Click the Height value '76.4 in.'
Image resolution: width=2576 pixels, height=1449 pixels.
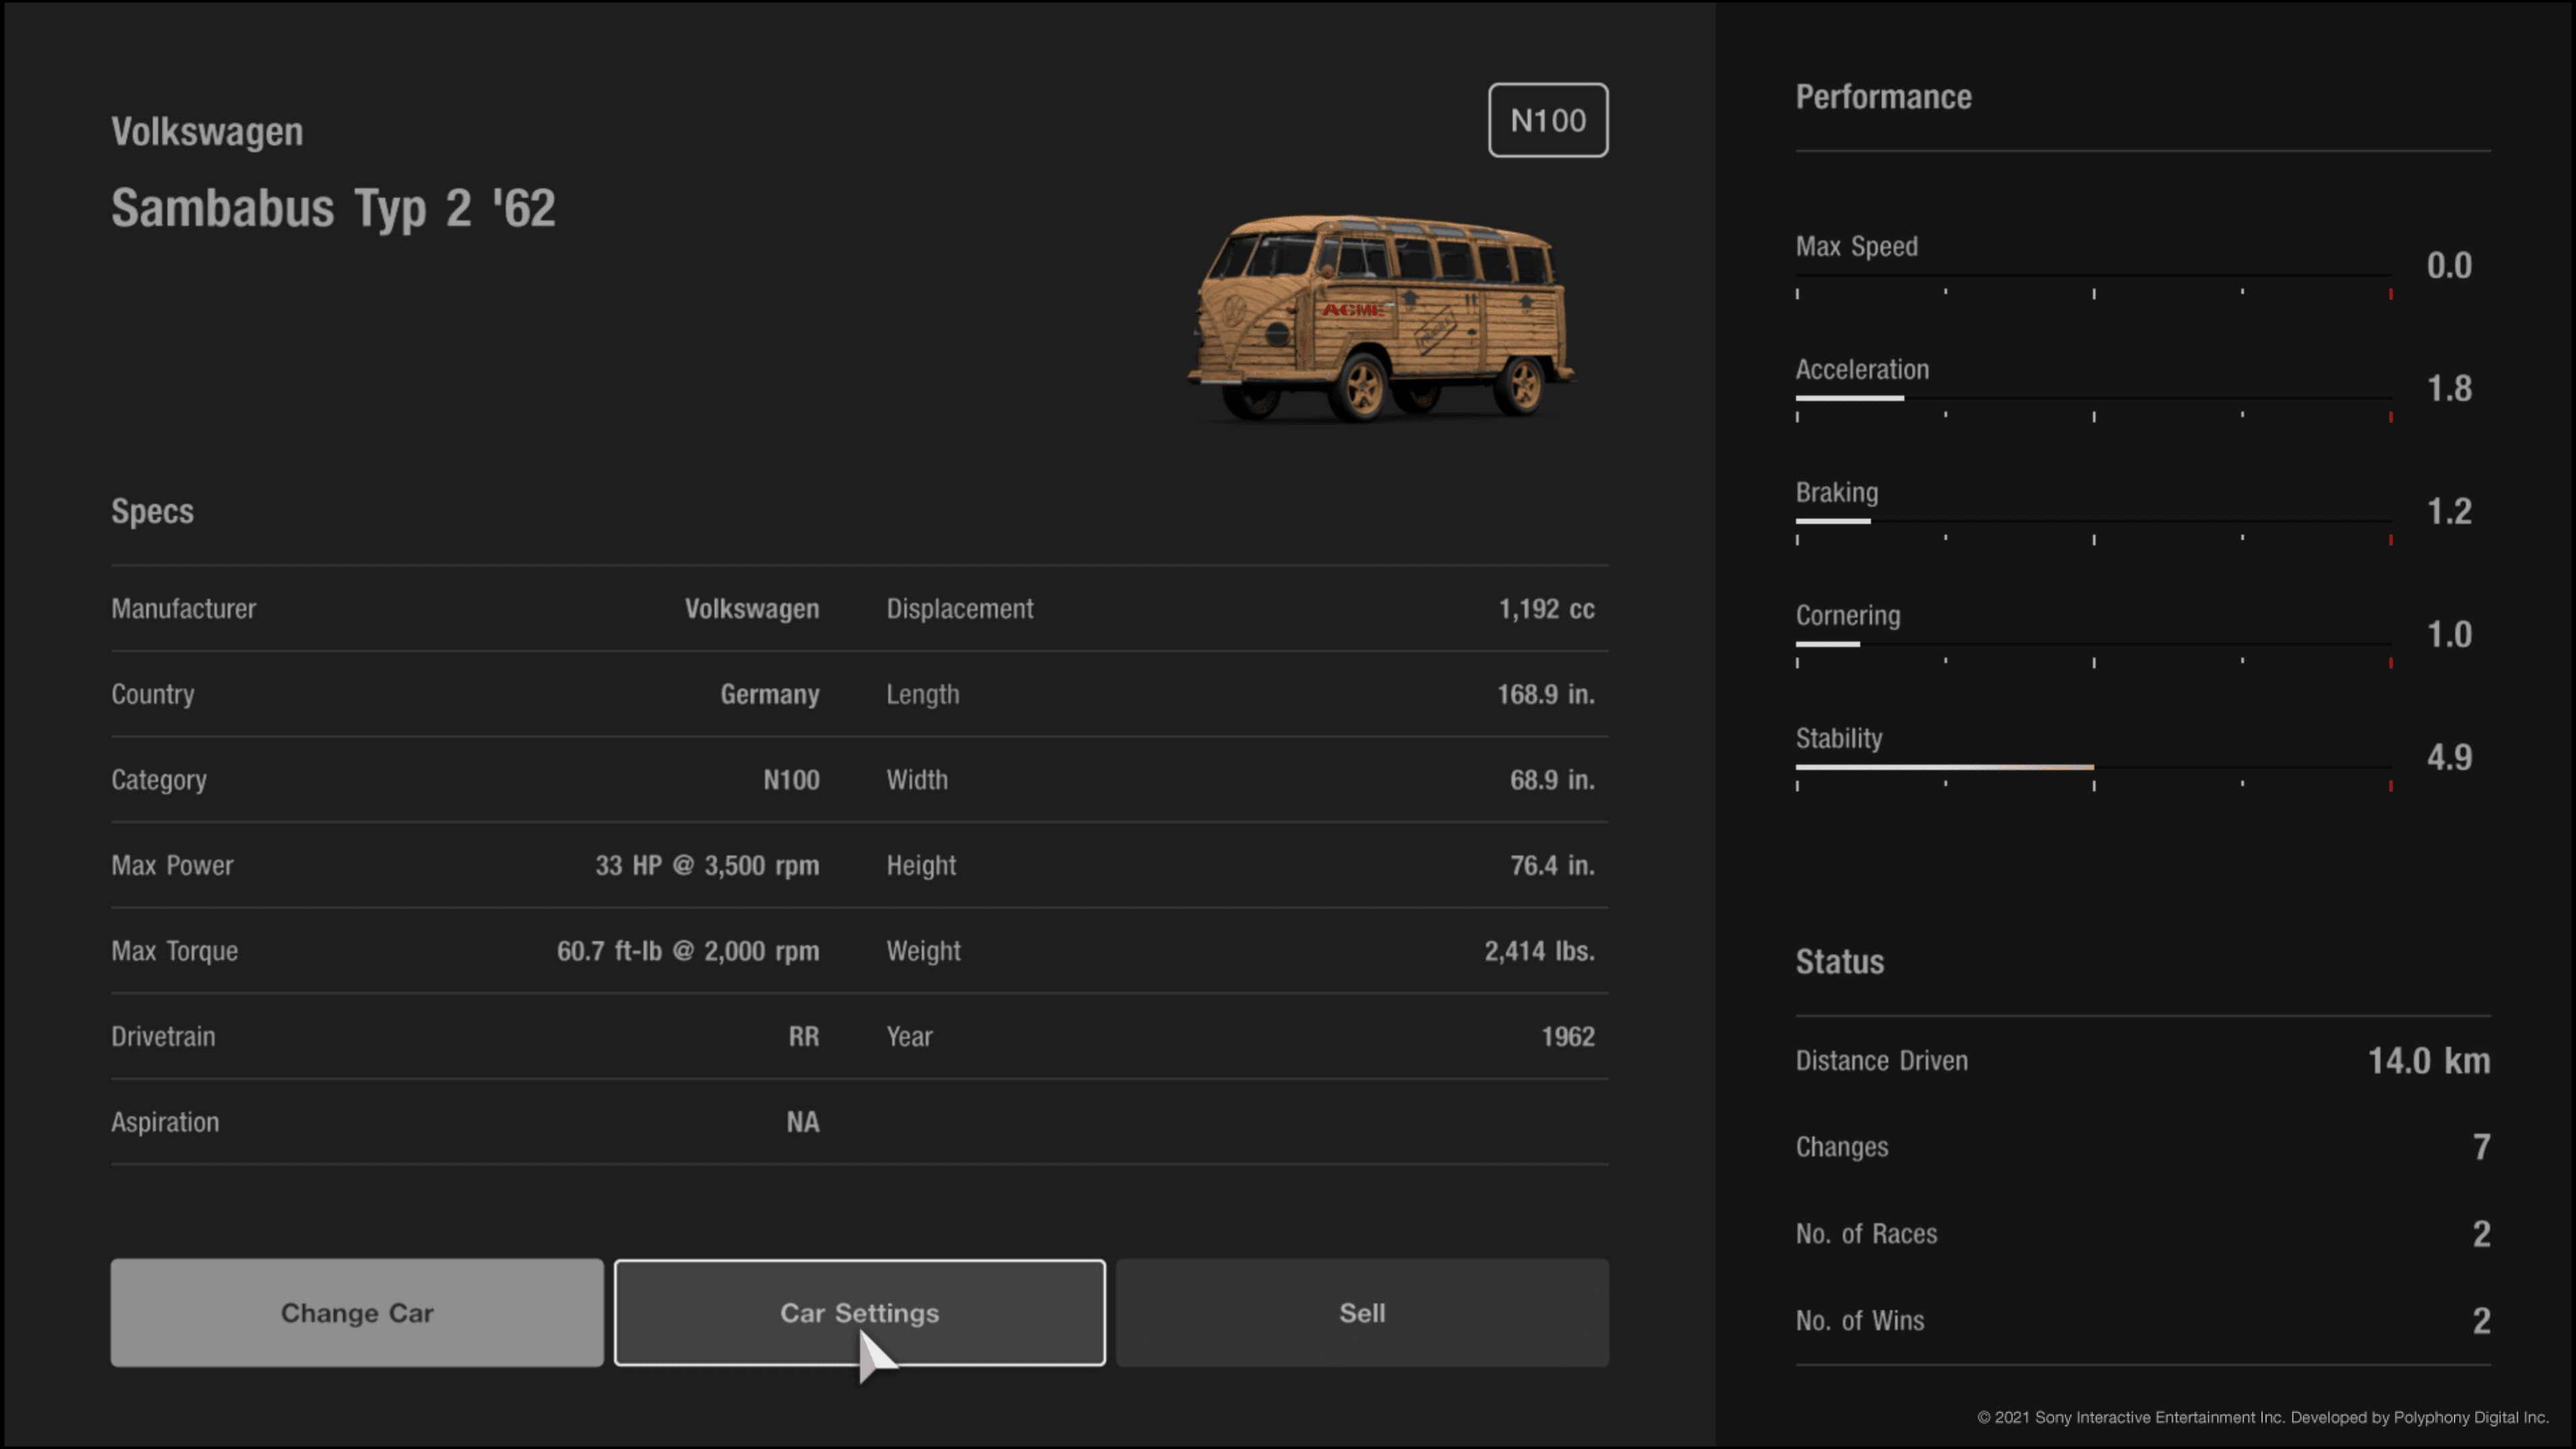coord(1552,866)
